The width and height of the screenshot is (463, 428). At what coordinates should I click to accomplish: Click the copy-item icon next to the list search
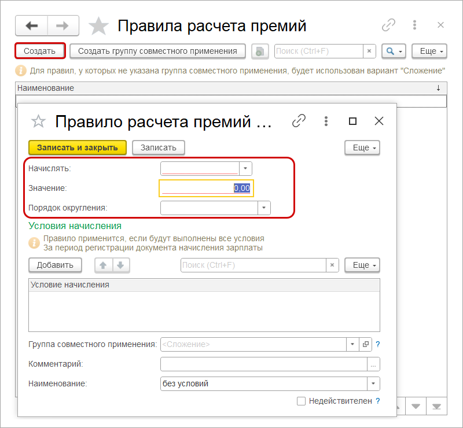pyautogui.click(x=260, y=51)
